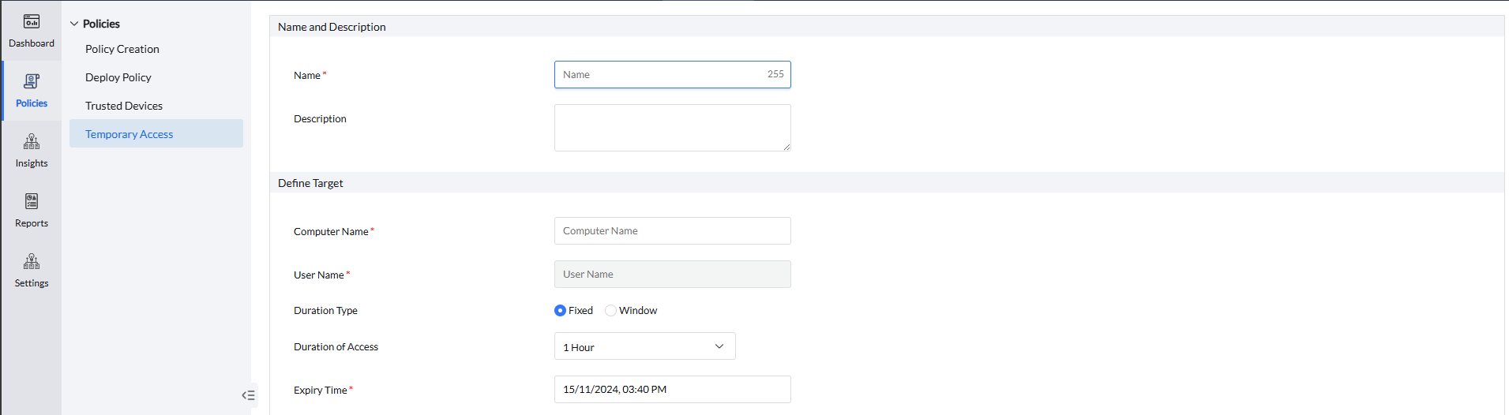Collapse the Policies menu chevron
1509x415 pixels.
point(74,24)
